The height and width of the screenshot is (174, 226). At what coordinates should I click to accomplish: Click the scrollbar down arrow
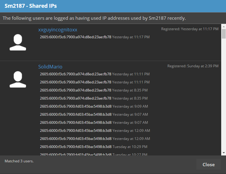point(224,153)
